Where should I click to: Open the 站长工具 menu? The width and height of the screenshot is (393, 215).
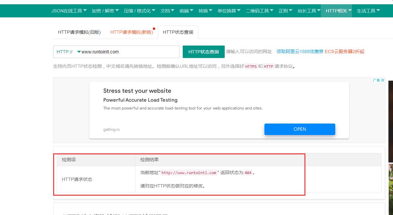point(309,10)
